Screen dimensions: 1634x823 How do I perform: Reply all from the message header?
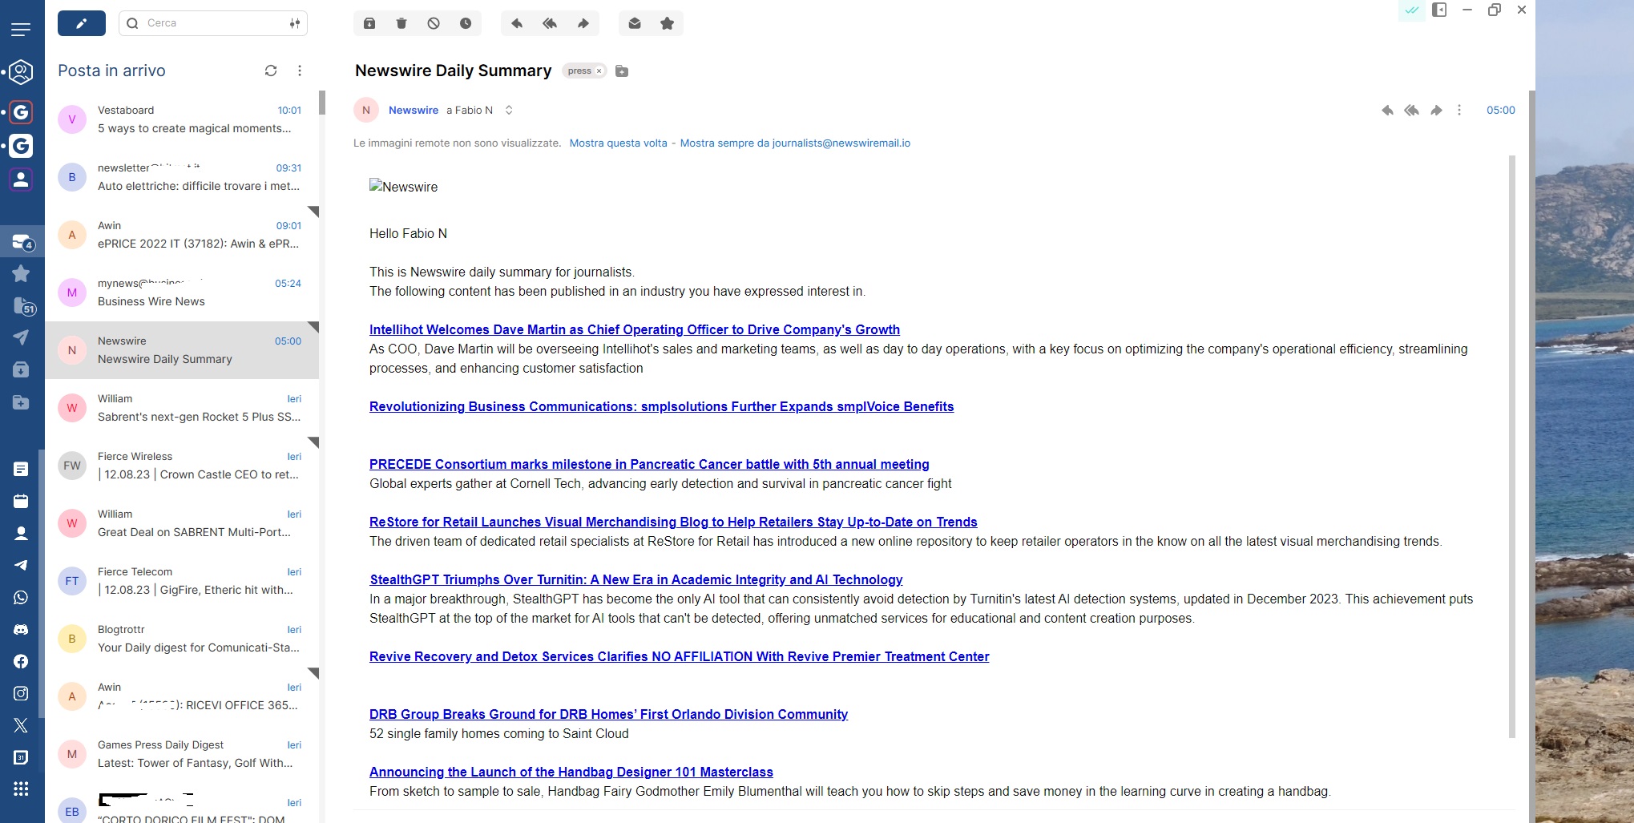(x=1412, y=111)
